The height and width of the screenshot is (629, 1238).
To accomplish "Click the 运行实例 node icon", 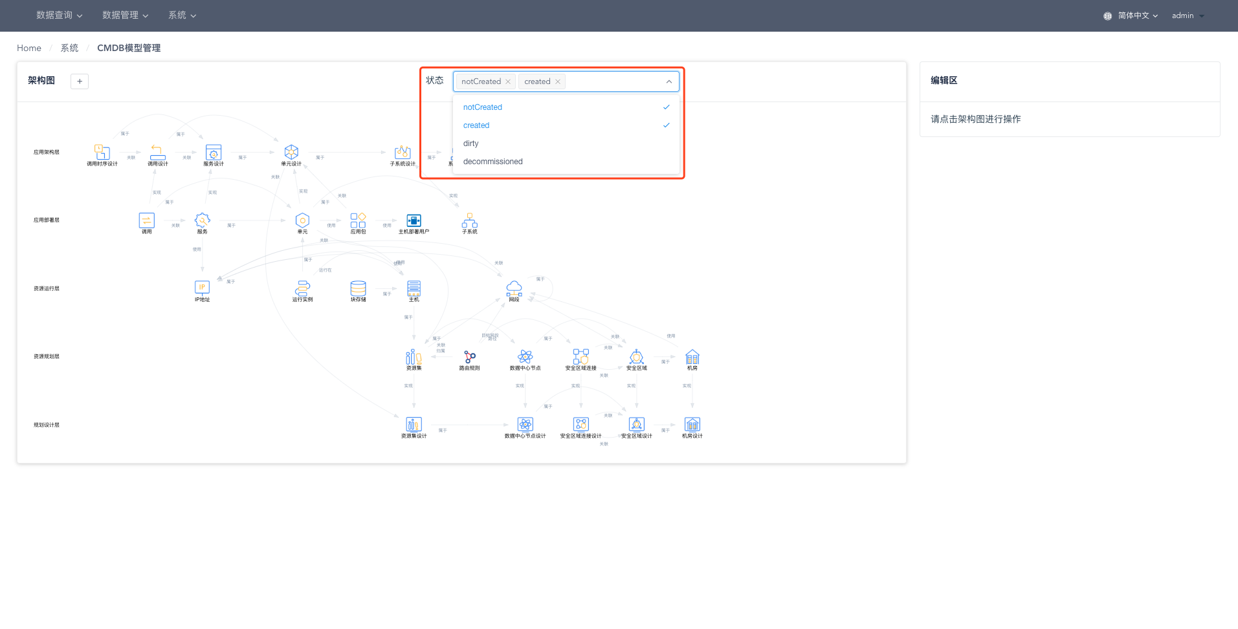I will (302, 288).
